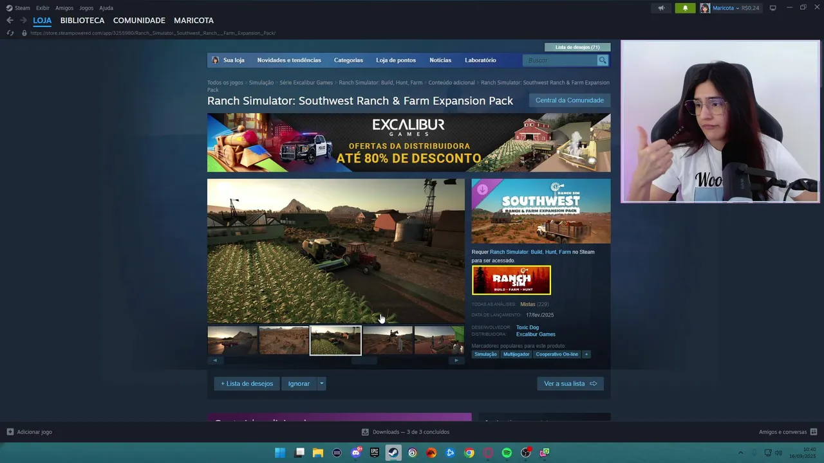Click the Ignorar button
Image resolution: width=824 pixels, height=463 pixels.
[299, 383]
